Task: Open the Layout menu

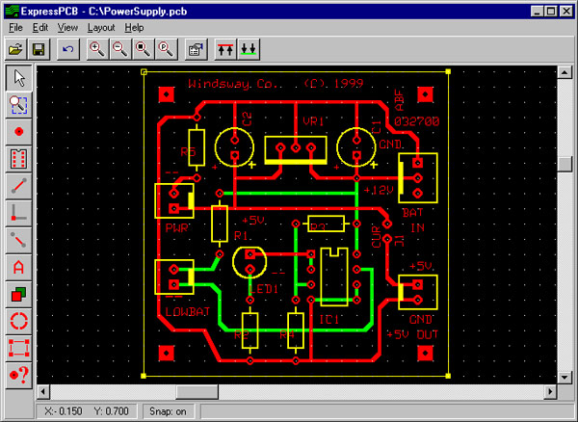Action: tap(100, 28)
